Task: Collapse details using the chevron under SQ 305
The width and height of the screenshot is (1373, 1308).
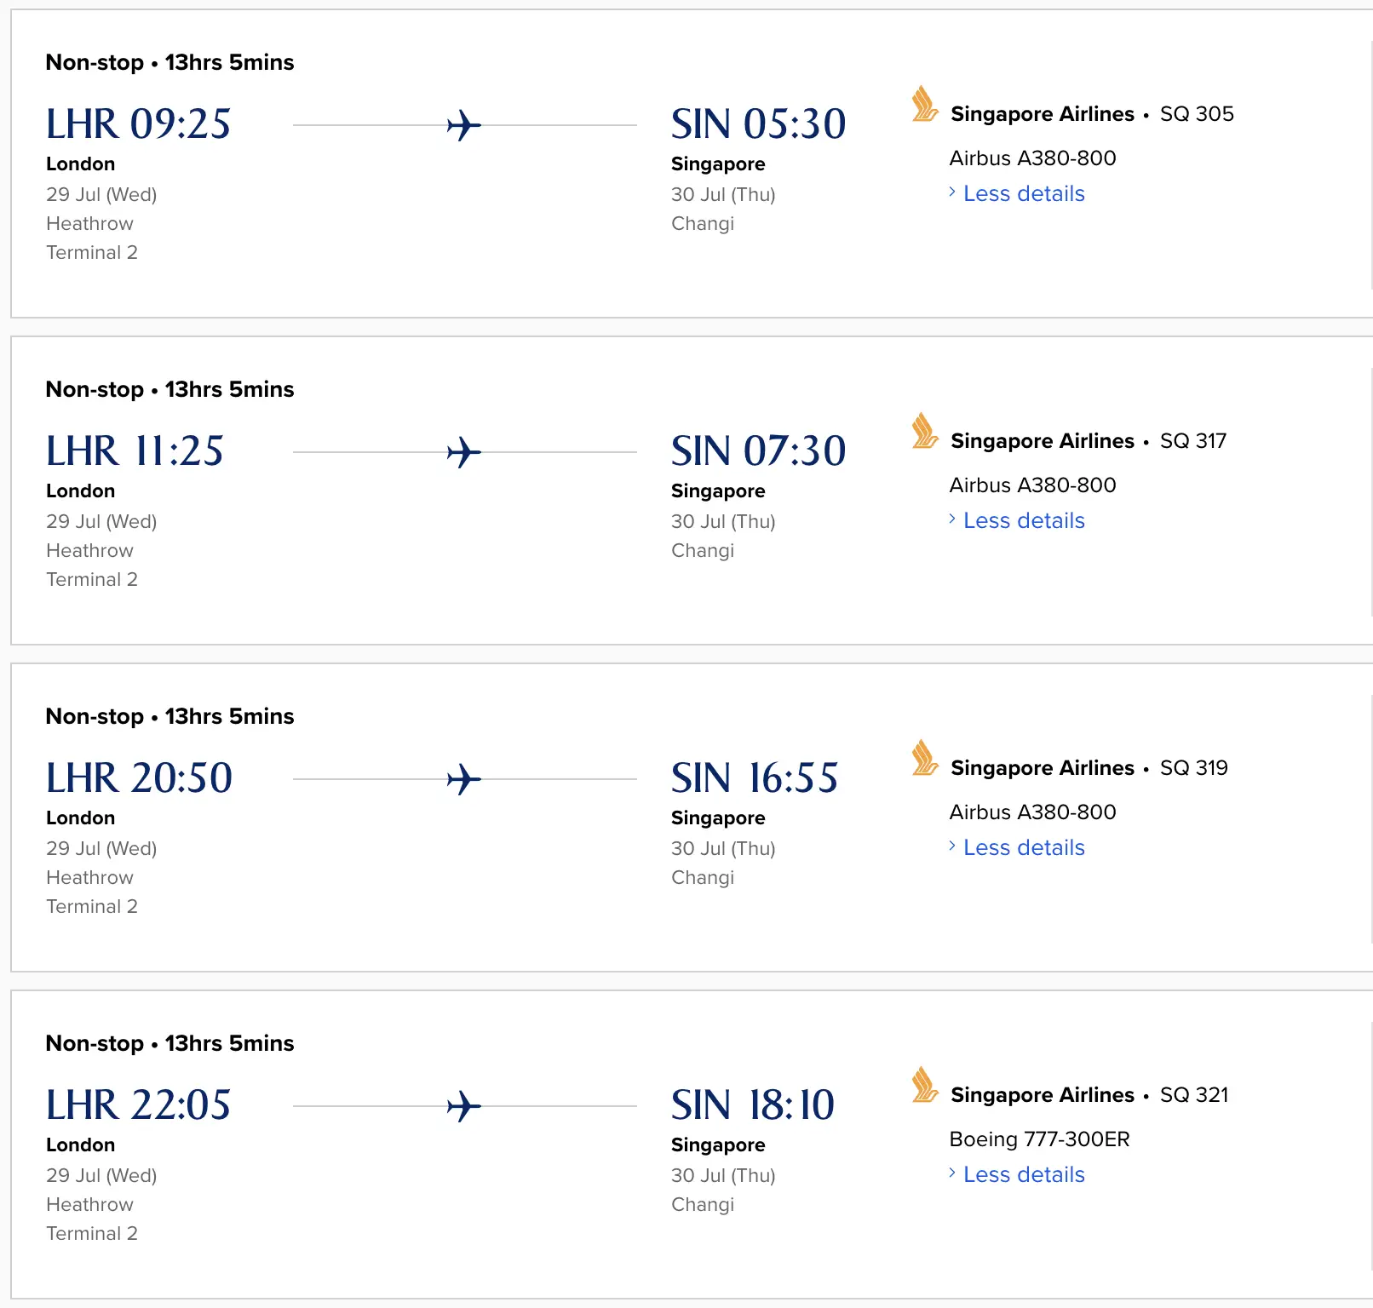Action: [952, 193]
